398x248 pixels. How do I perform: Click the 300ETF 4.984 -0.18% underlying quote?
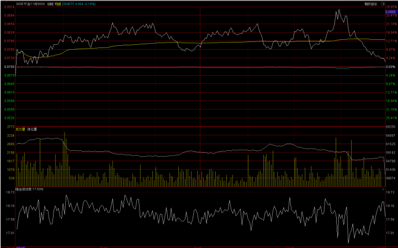79,3
